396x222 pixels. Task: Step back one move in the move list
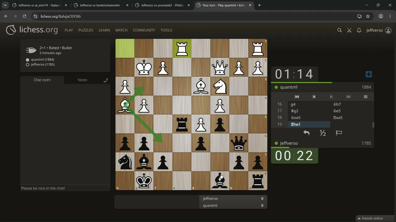(314, 97)
